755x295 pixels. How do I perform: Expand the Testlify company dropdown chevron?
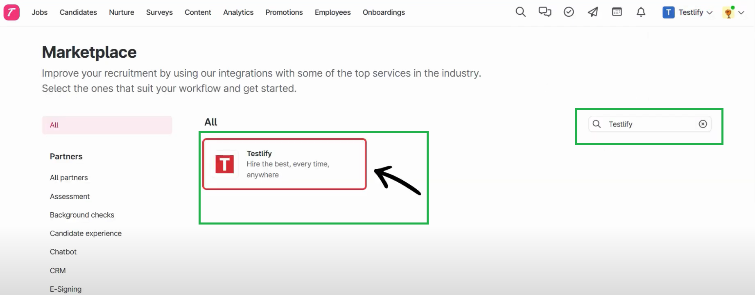[710, 13]
